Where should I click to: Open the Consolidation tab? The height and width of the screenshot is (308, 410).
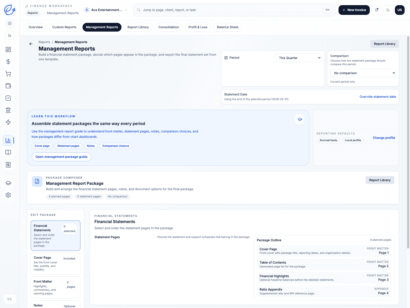[168, 27]
